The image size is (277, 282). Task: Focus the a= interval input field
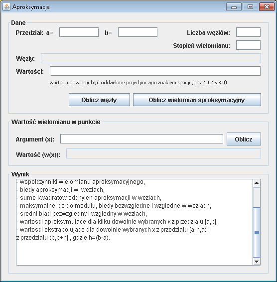[79, 32]
